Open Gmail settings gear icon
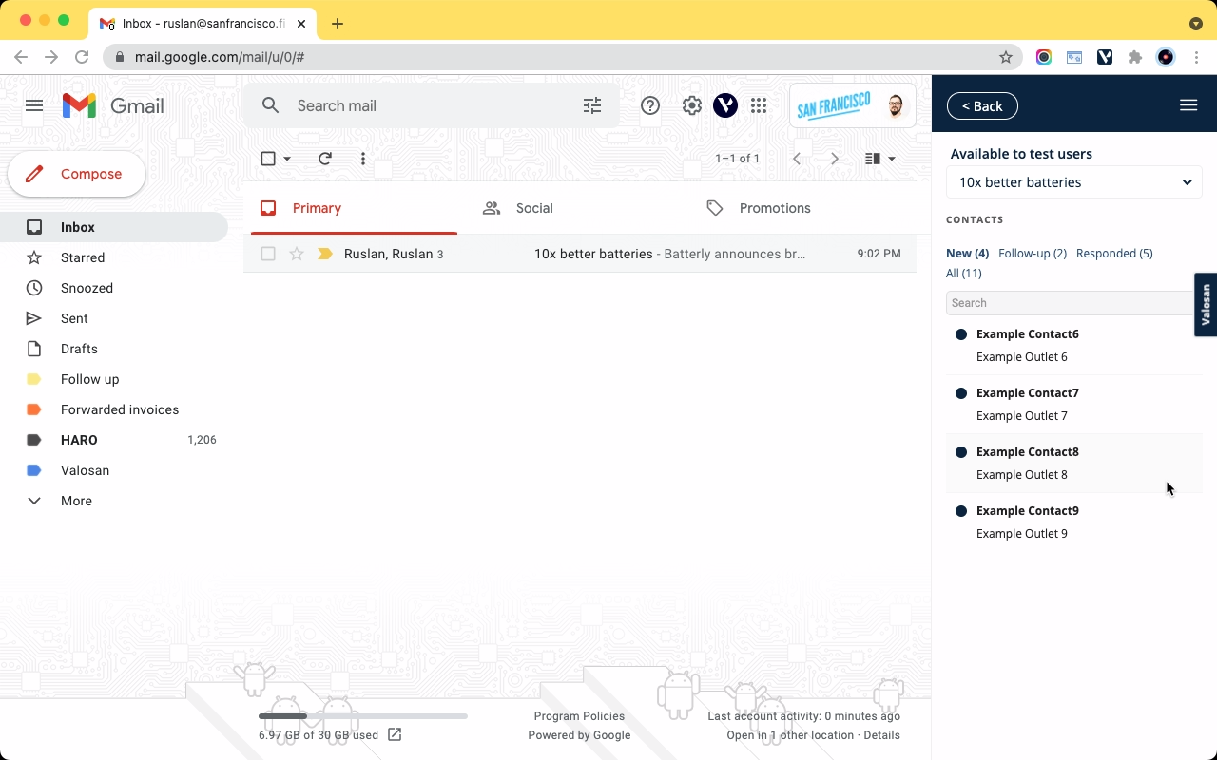1217x760 pixels. coord(692,105)
